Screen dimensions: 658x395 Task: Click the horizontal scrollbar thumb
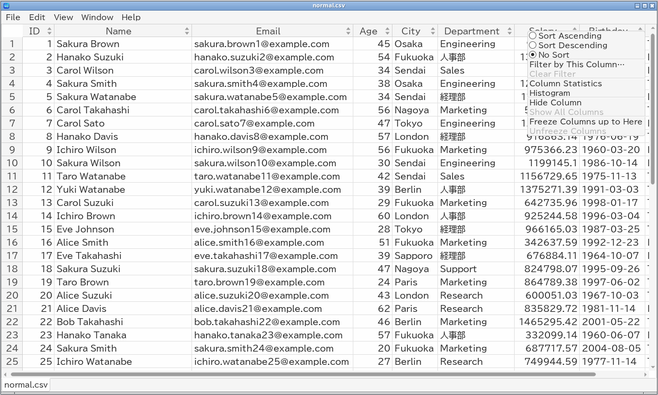(303, 374)
